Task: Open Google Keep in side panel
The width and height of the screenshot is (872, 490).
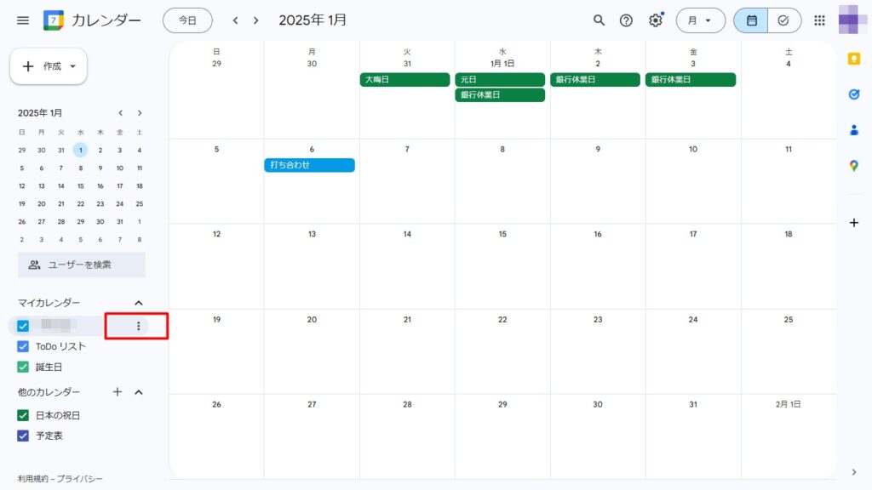Action: (854, 59)
